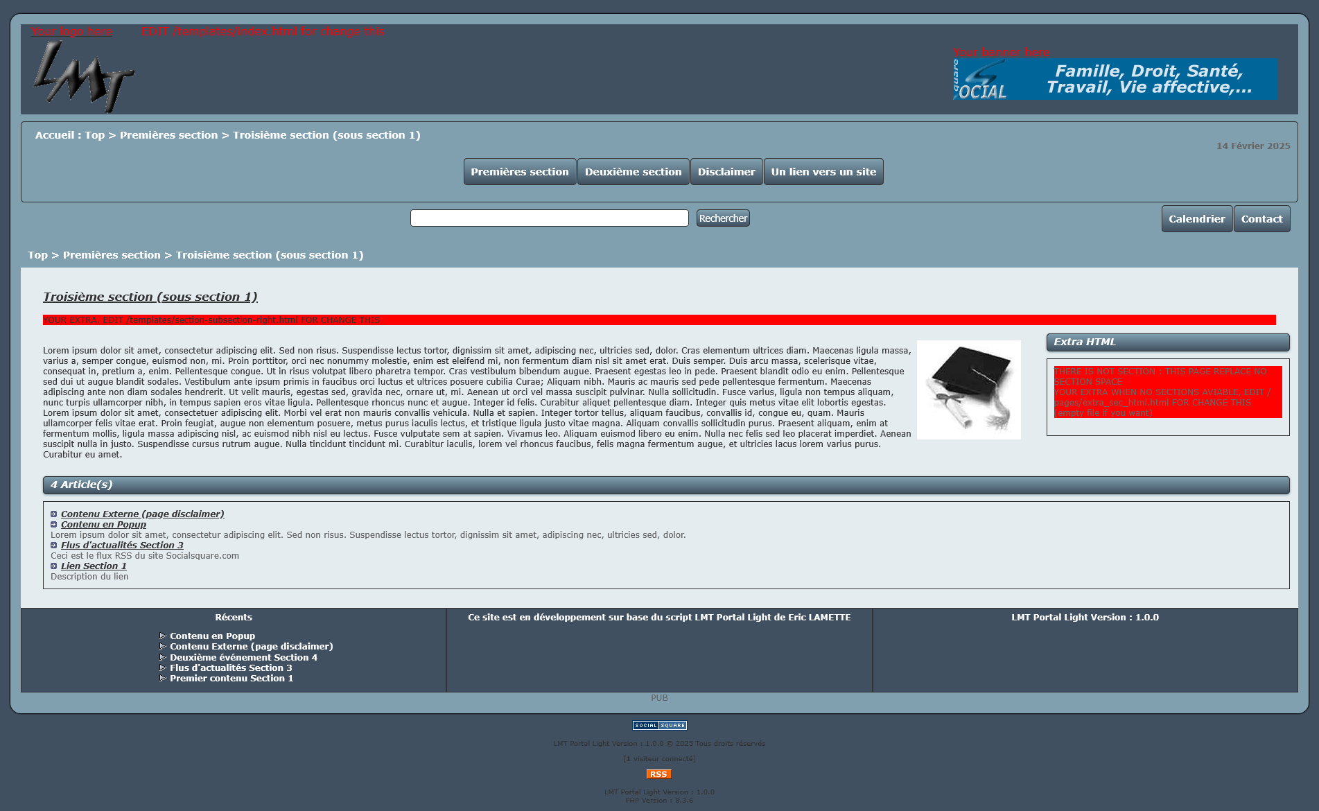Go to the Disclaimer menu item
Screen dimensions: 1319x811
click(726, 172)
